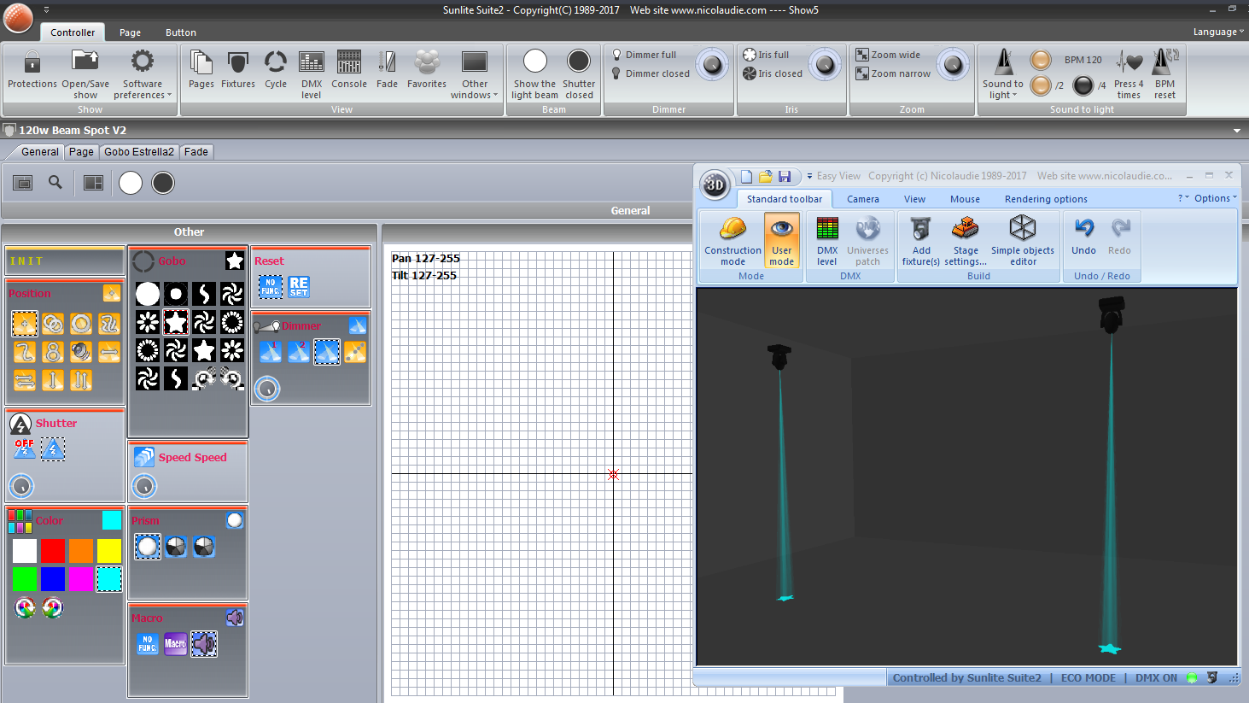Switch to the Camera tab in Easy View
Image resolution: width=1249 pixels, height=703 pixels.
(863, 199)
